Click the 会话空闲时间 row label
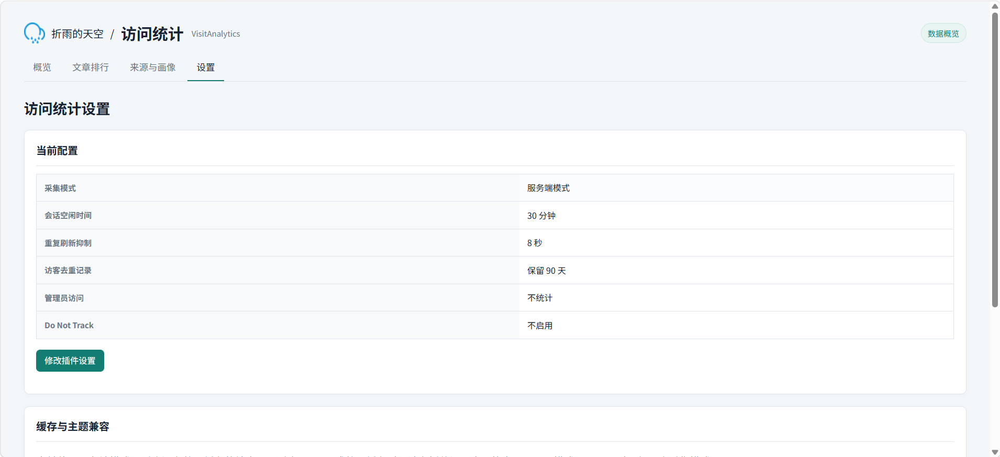Viewport: 1000px width, 457px height. pos(68,215)
